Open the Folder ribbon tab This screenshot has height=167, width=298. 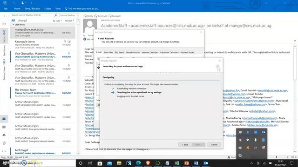(x=47, y=9)
